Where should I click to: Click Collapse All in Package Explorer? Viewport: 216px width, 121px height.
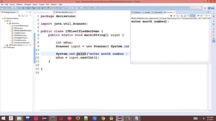[19, 16]
